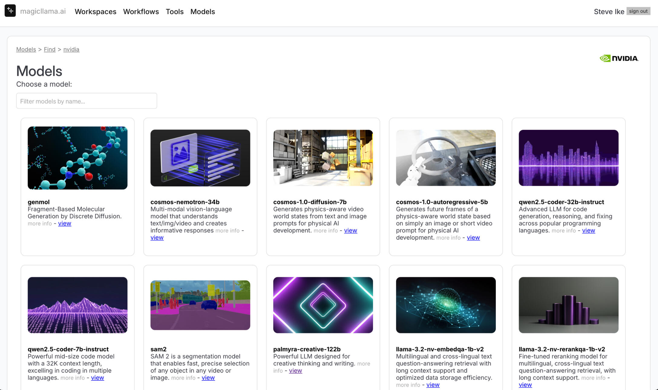Click view link for llama-3.2-nv-embedqa-1b-v2
Image resolution: width=658 pixels, height=390 pixels.
pos(433,385)
